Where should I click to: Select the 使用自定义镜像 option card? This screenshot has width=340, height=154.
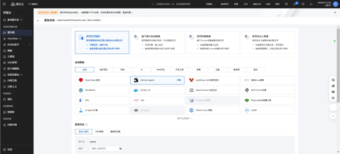coord(268,42)
